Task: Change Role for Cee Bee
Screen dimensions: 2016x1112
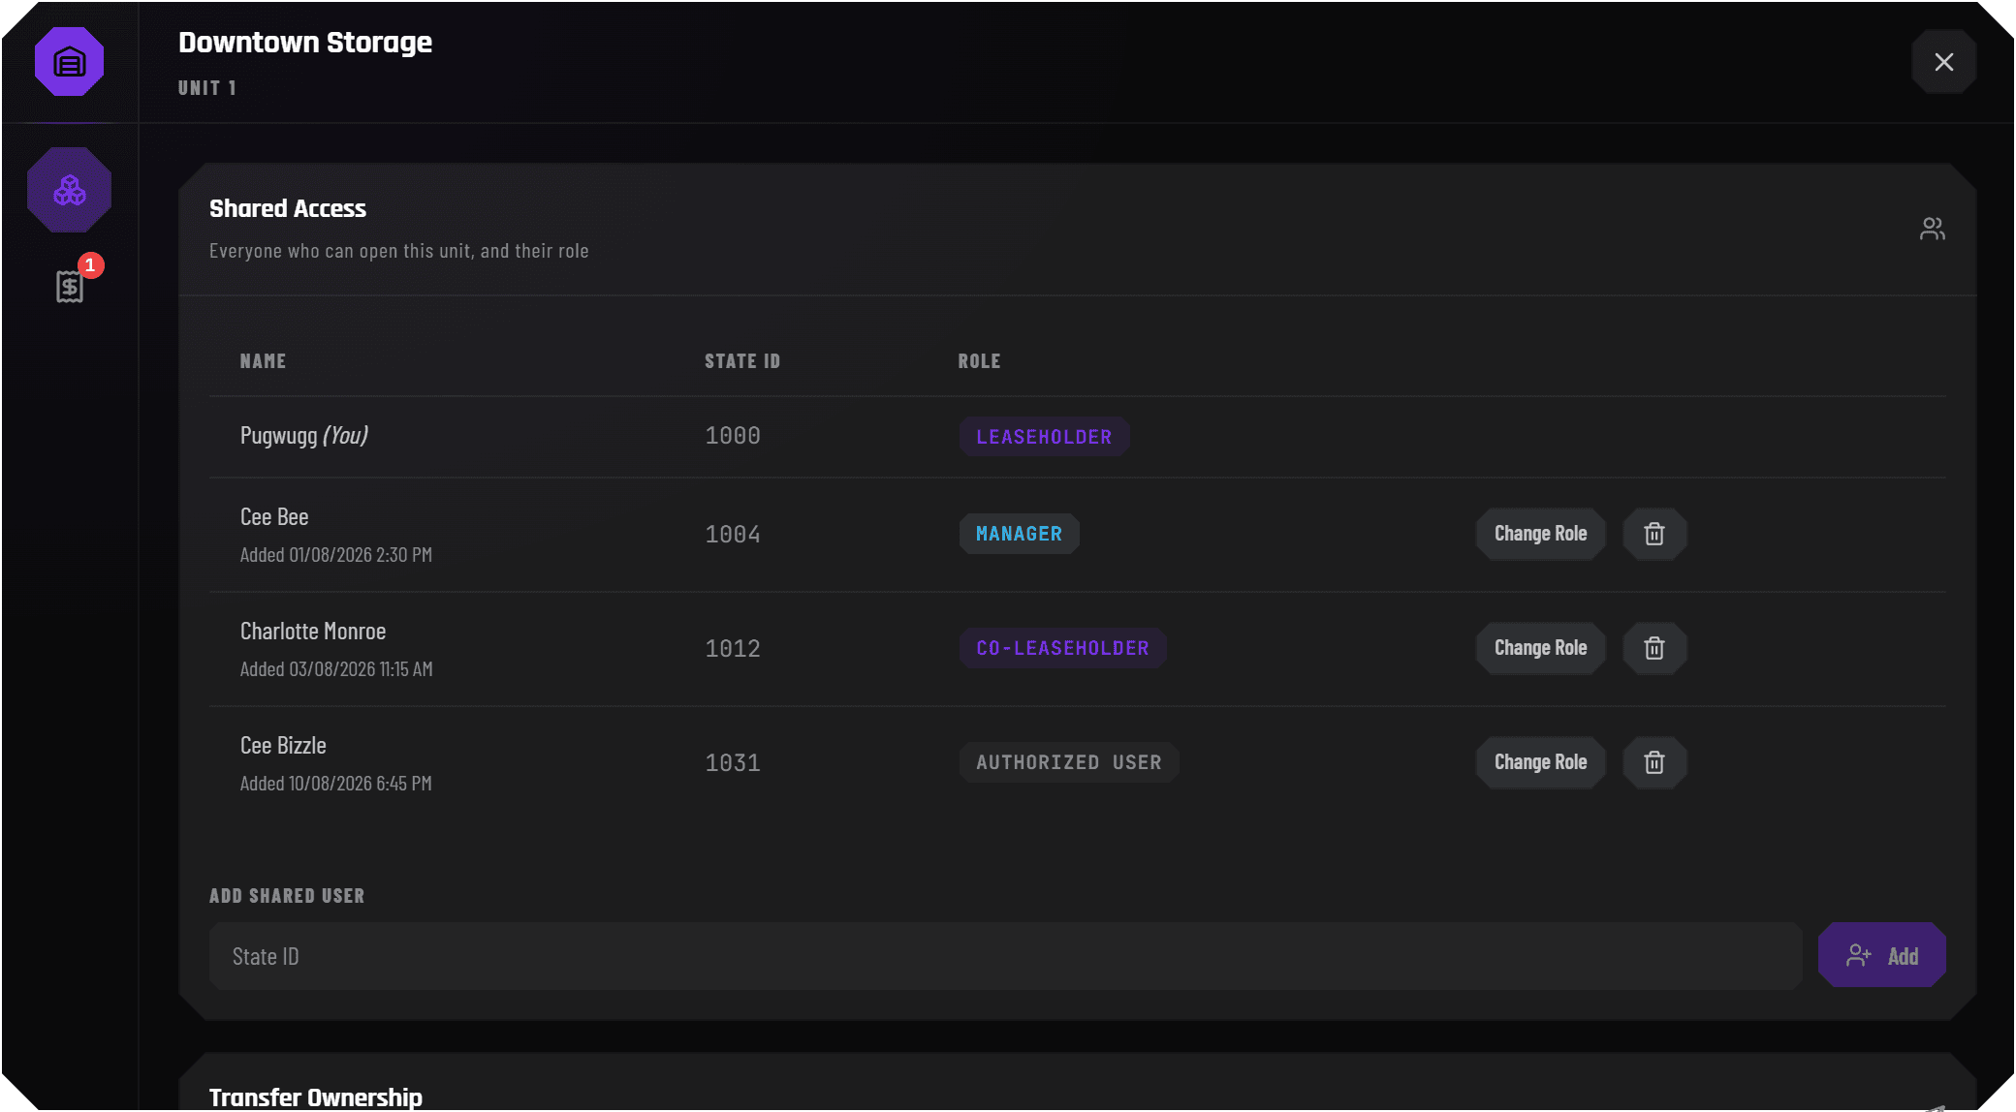Action: tap(1540, 534)
